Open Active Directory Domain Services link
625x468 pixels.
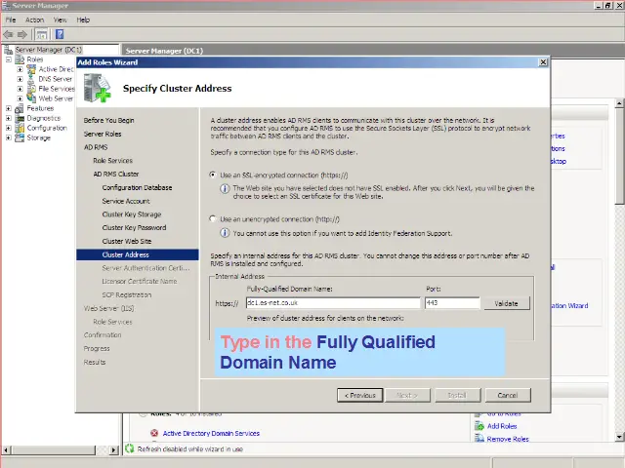211,433
